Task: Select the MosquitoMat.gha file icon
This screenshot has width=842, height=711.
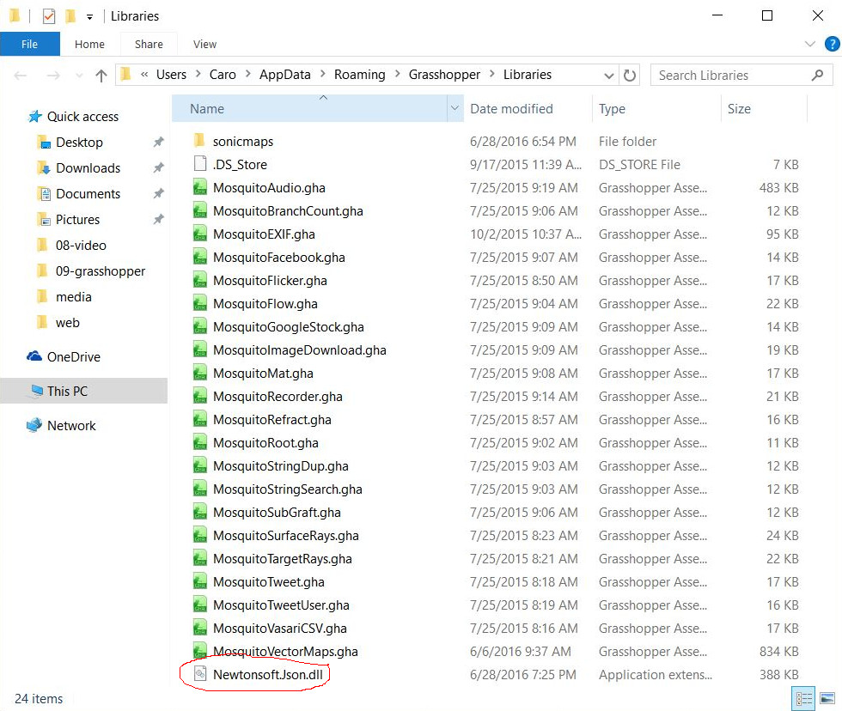Action: 199,373
